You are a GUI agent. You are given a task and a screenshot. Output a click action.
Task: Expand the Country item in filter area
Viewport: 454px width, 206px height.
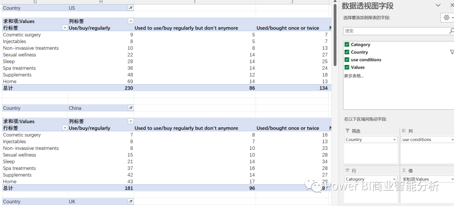tap(394, 140)
